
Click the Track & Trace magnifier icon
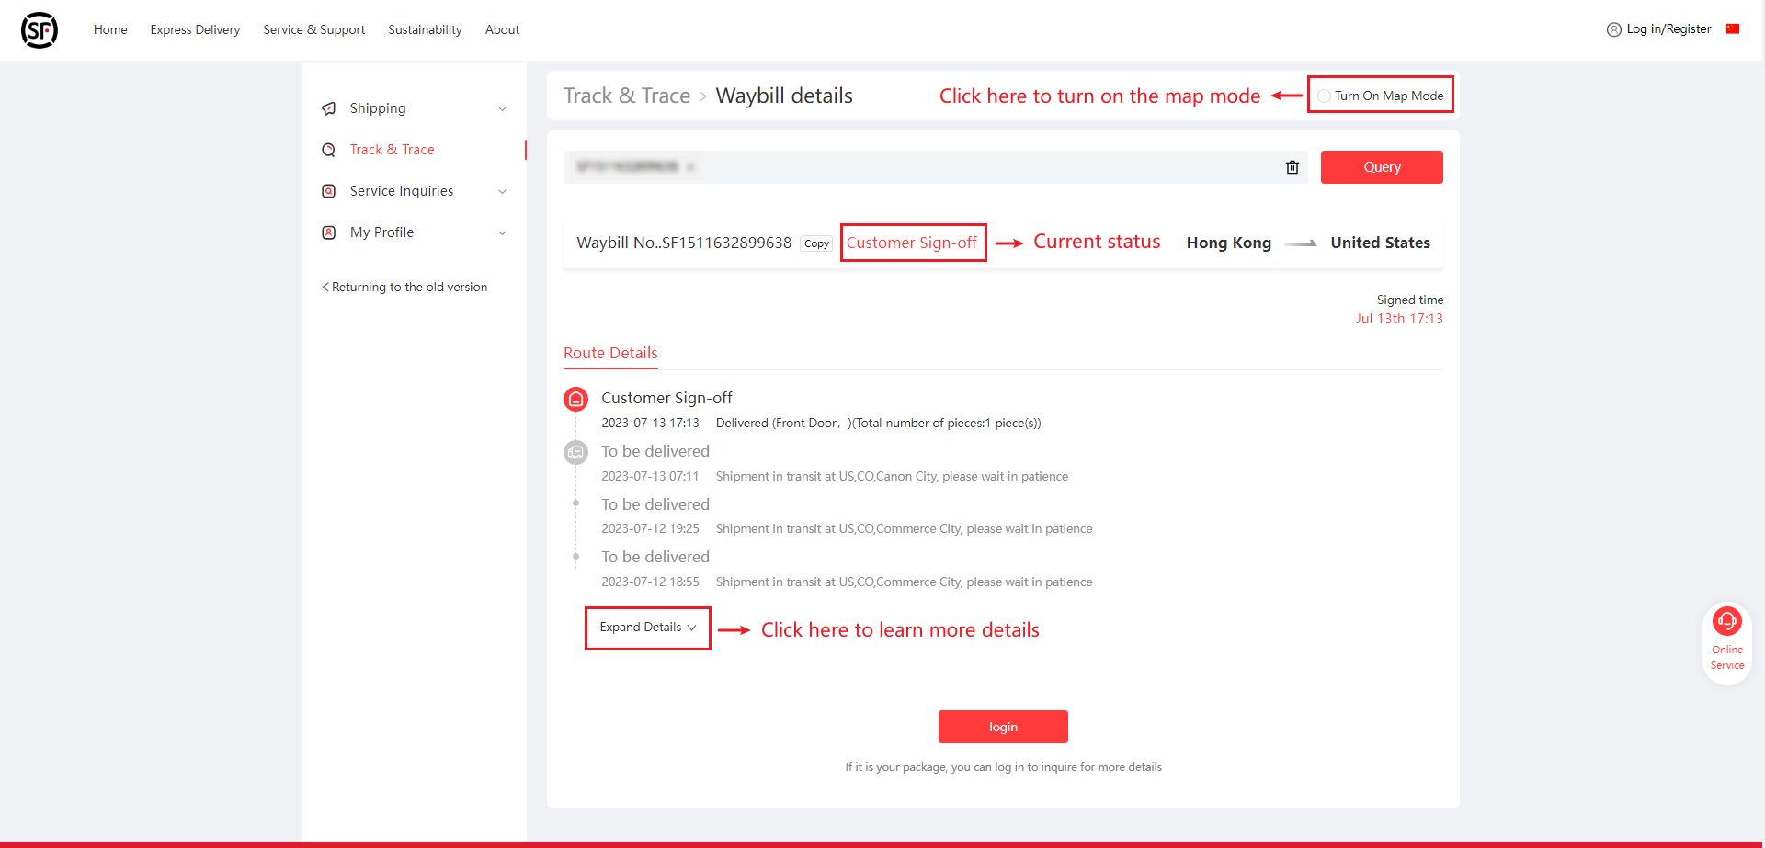329,150
